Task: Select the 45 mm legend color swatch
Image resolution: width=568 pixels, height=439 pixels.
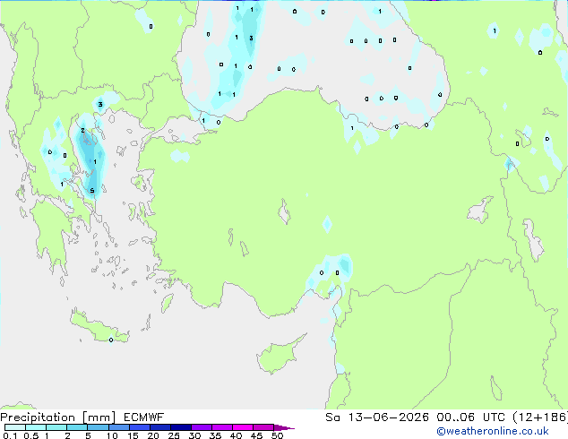Action: 263,427
